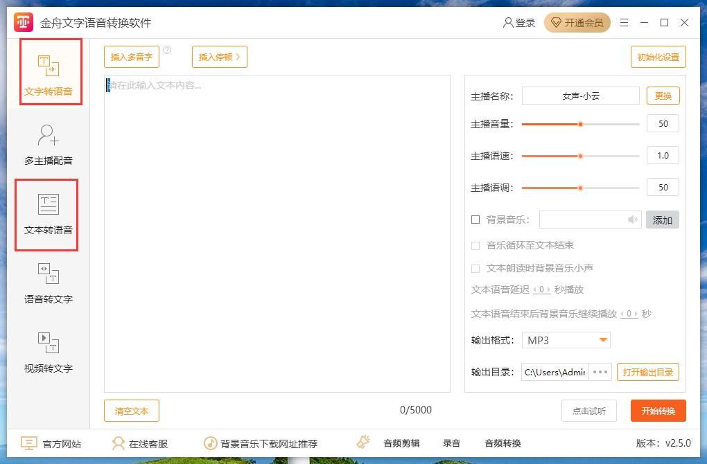Open the 多主播配音 sidebar icon
This screenshot has width=707, height=464.
click(x=49, y=135)
